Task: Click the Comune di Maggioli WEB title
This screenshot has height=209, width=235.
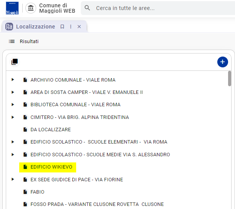Action: pos(57,8)
